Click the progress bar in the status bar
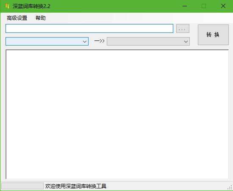 point(22,186)
